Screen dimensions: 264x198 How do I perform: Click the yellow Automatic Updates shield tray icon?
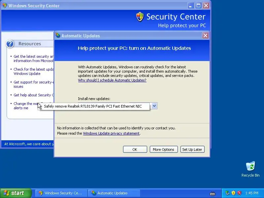[233, 193]
